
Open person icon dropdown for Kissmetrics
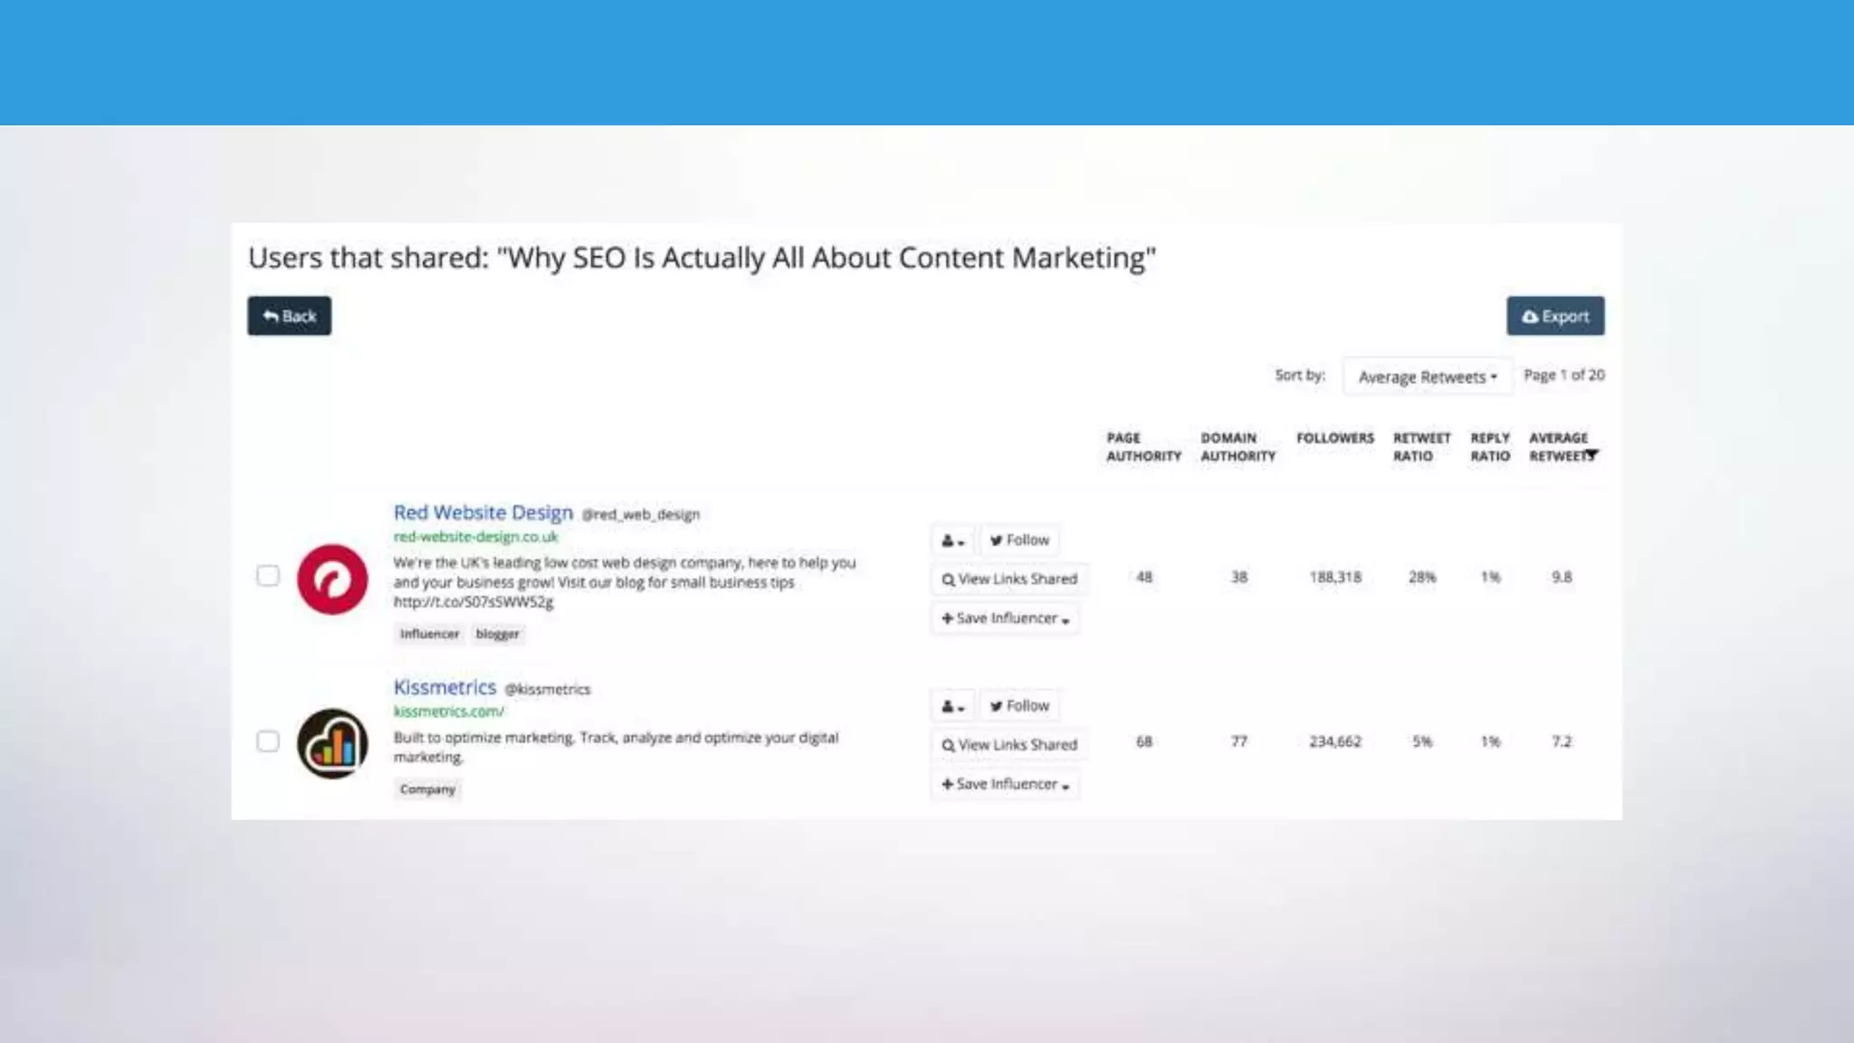(x=951, y=706)
